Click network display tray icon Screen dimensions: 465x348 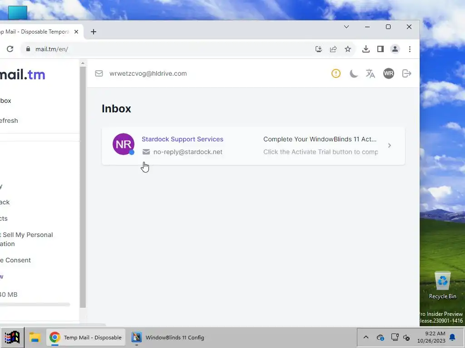click(x=395, y=337)
